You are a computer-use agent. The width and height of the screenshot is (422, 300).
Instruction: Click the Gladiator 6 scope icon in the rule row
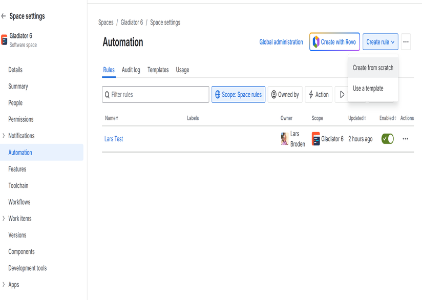tap(316, 139)
